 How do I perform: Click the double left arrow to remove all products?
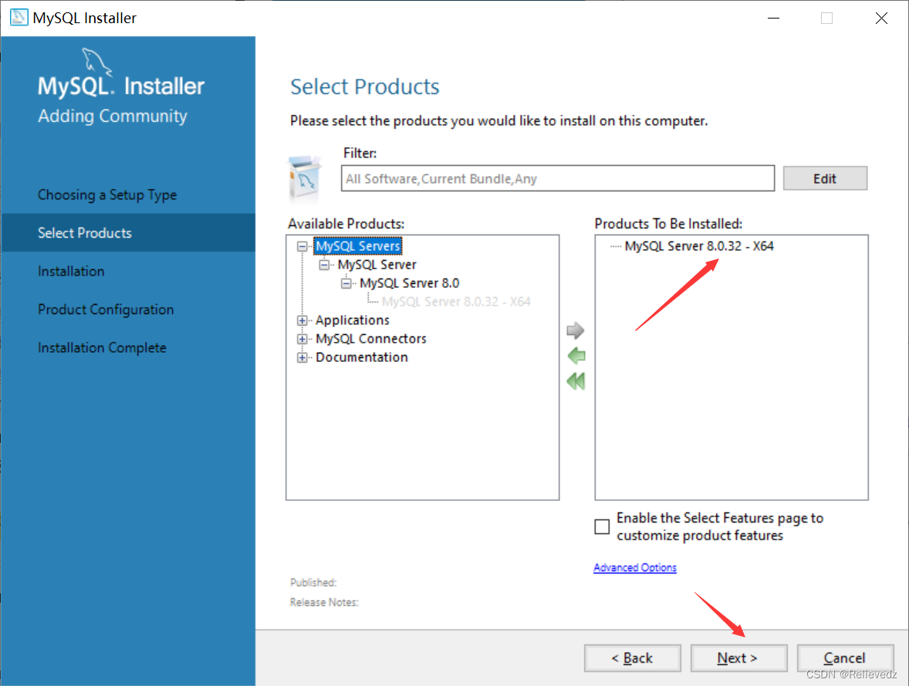pos(576,381)
